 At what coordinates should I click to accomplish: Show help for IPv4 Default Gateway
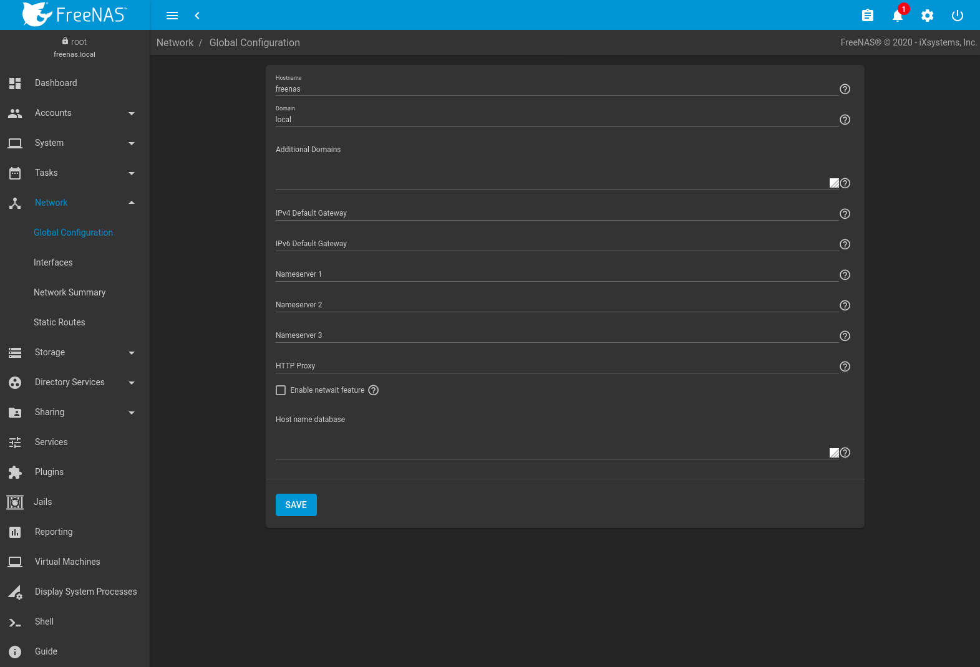click(x=845, y=214)
